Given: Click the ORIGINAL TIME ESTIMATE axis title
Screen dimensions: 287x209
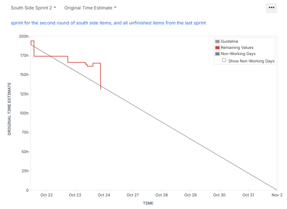Looking at the screenshot, I should (9, 109).
